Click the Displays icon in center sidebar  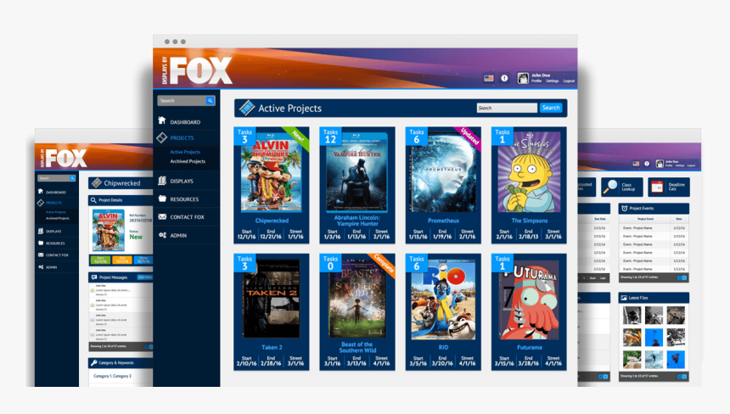point(162,181)
